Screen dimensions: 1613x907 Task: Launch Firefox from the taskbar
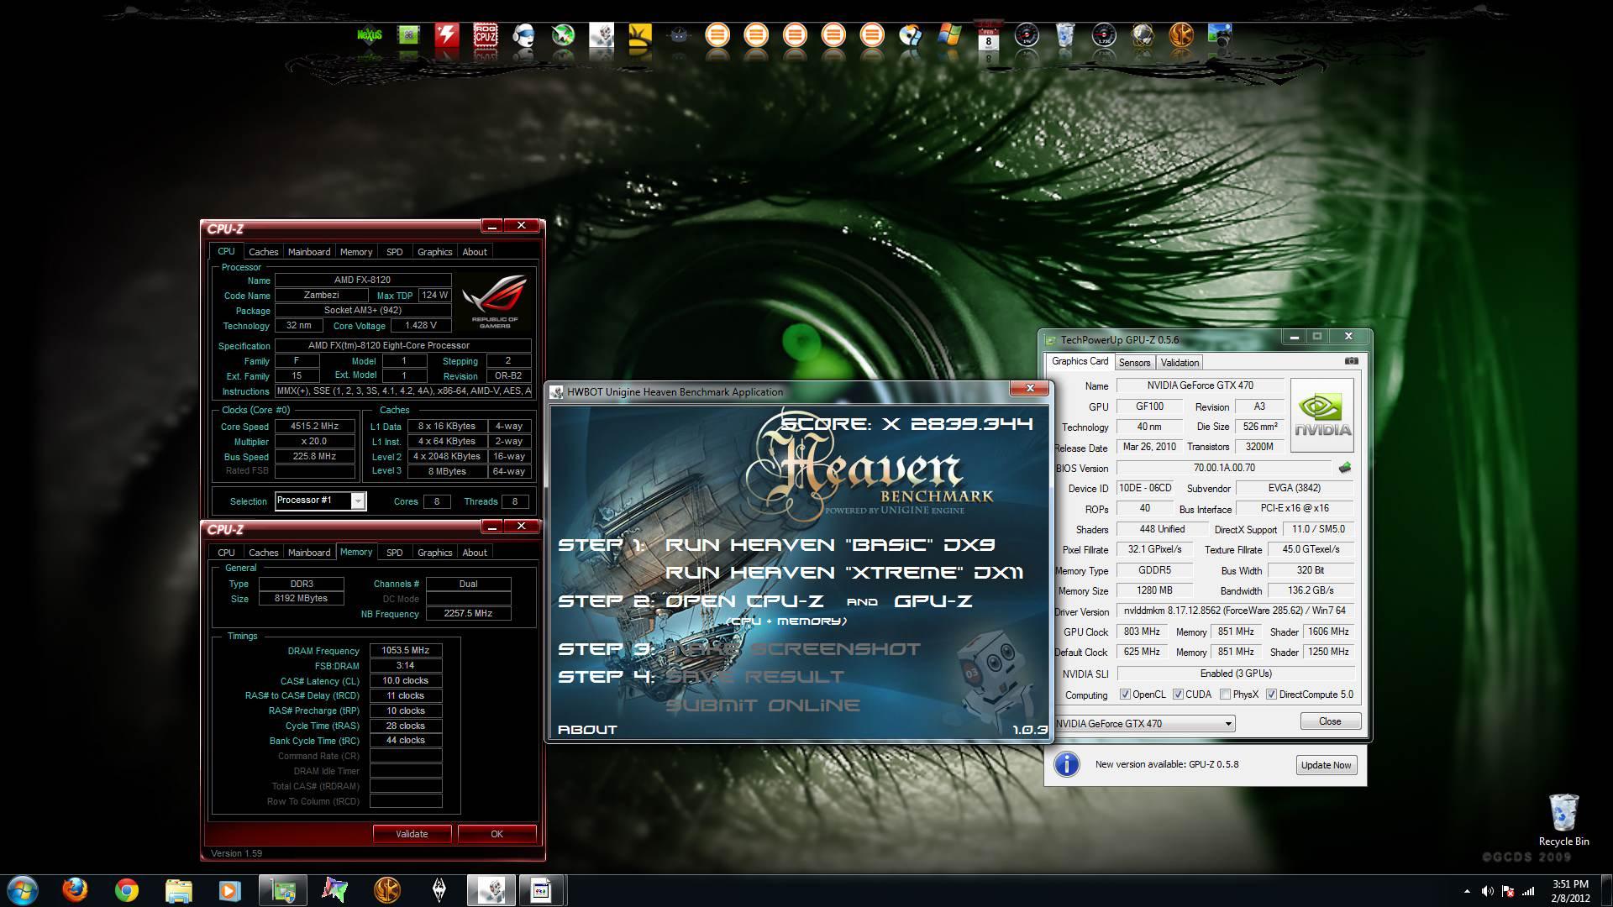click(x=75, y=890)
